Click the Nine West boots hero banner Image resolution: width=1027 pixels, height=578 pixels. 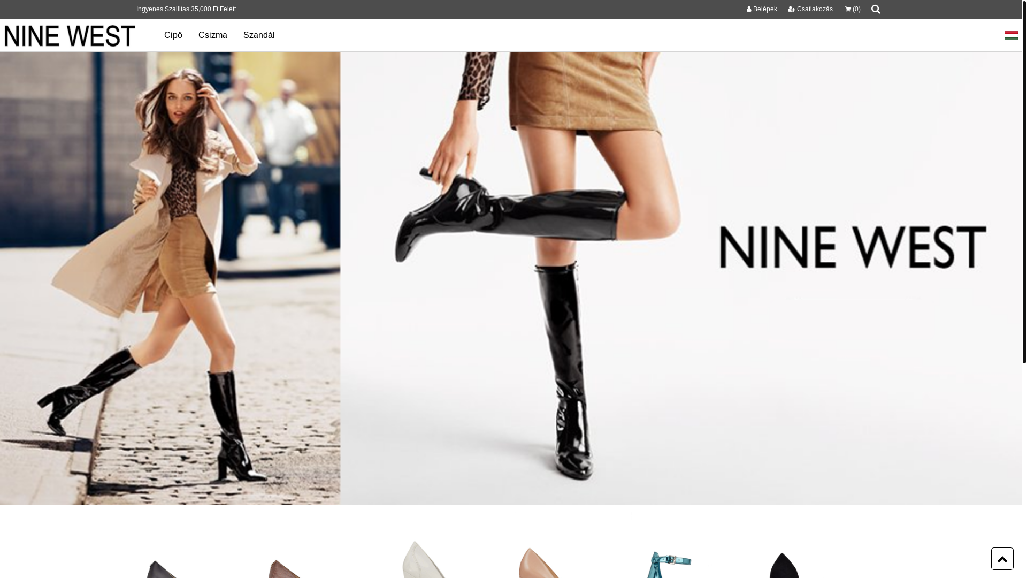511,278
